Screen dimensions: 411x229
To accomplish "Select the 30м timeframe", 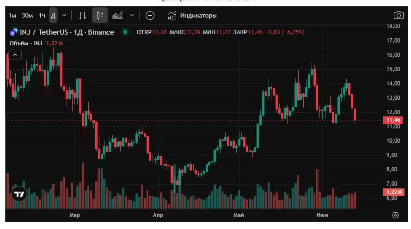I will click(x=27, y=16).
